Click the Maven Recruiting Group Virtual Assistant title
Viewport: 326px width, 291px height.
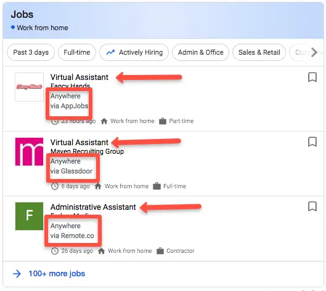click(x=79, y=142)
